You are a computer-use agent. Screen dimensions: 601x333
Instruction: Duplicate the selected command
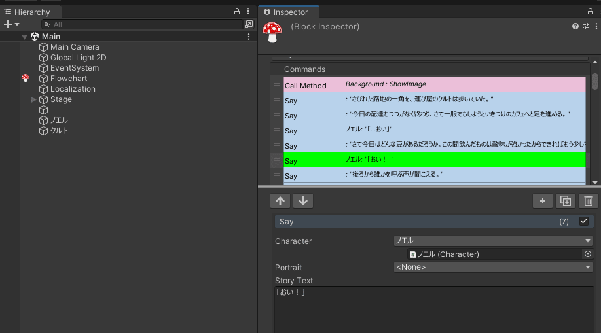[566, 201]
